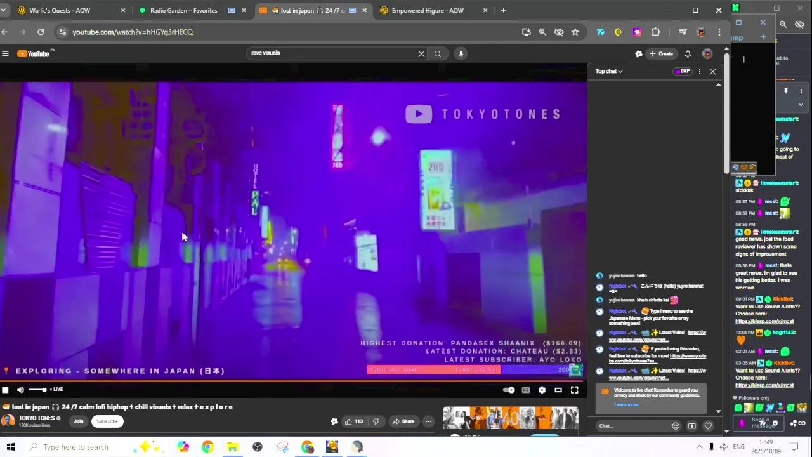Image resolution: width=812 pixels, height=457 pixels.
Task: Open a new browser tab
Action: click(504, 10)
